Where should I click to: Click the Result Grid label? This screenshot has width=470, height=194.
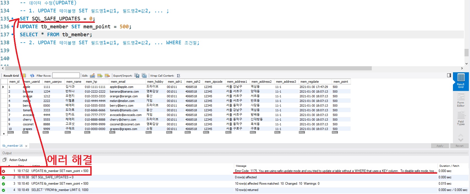(x=11, y=76)
